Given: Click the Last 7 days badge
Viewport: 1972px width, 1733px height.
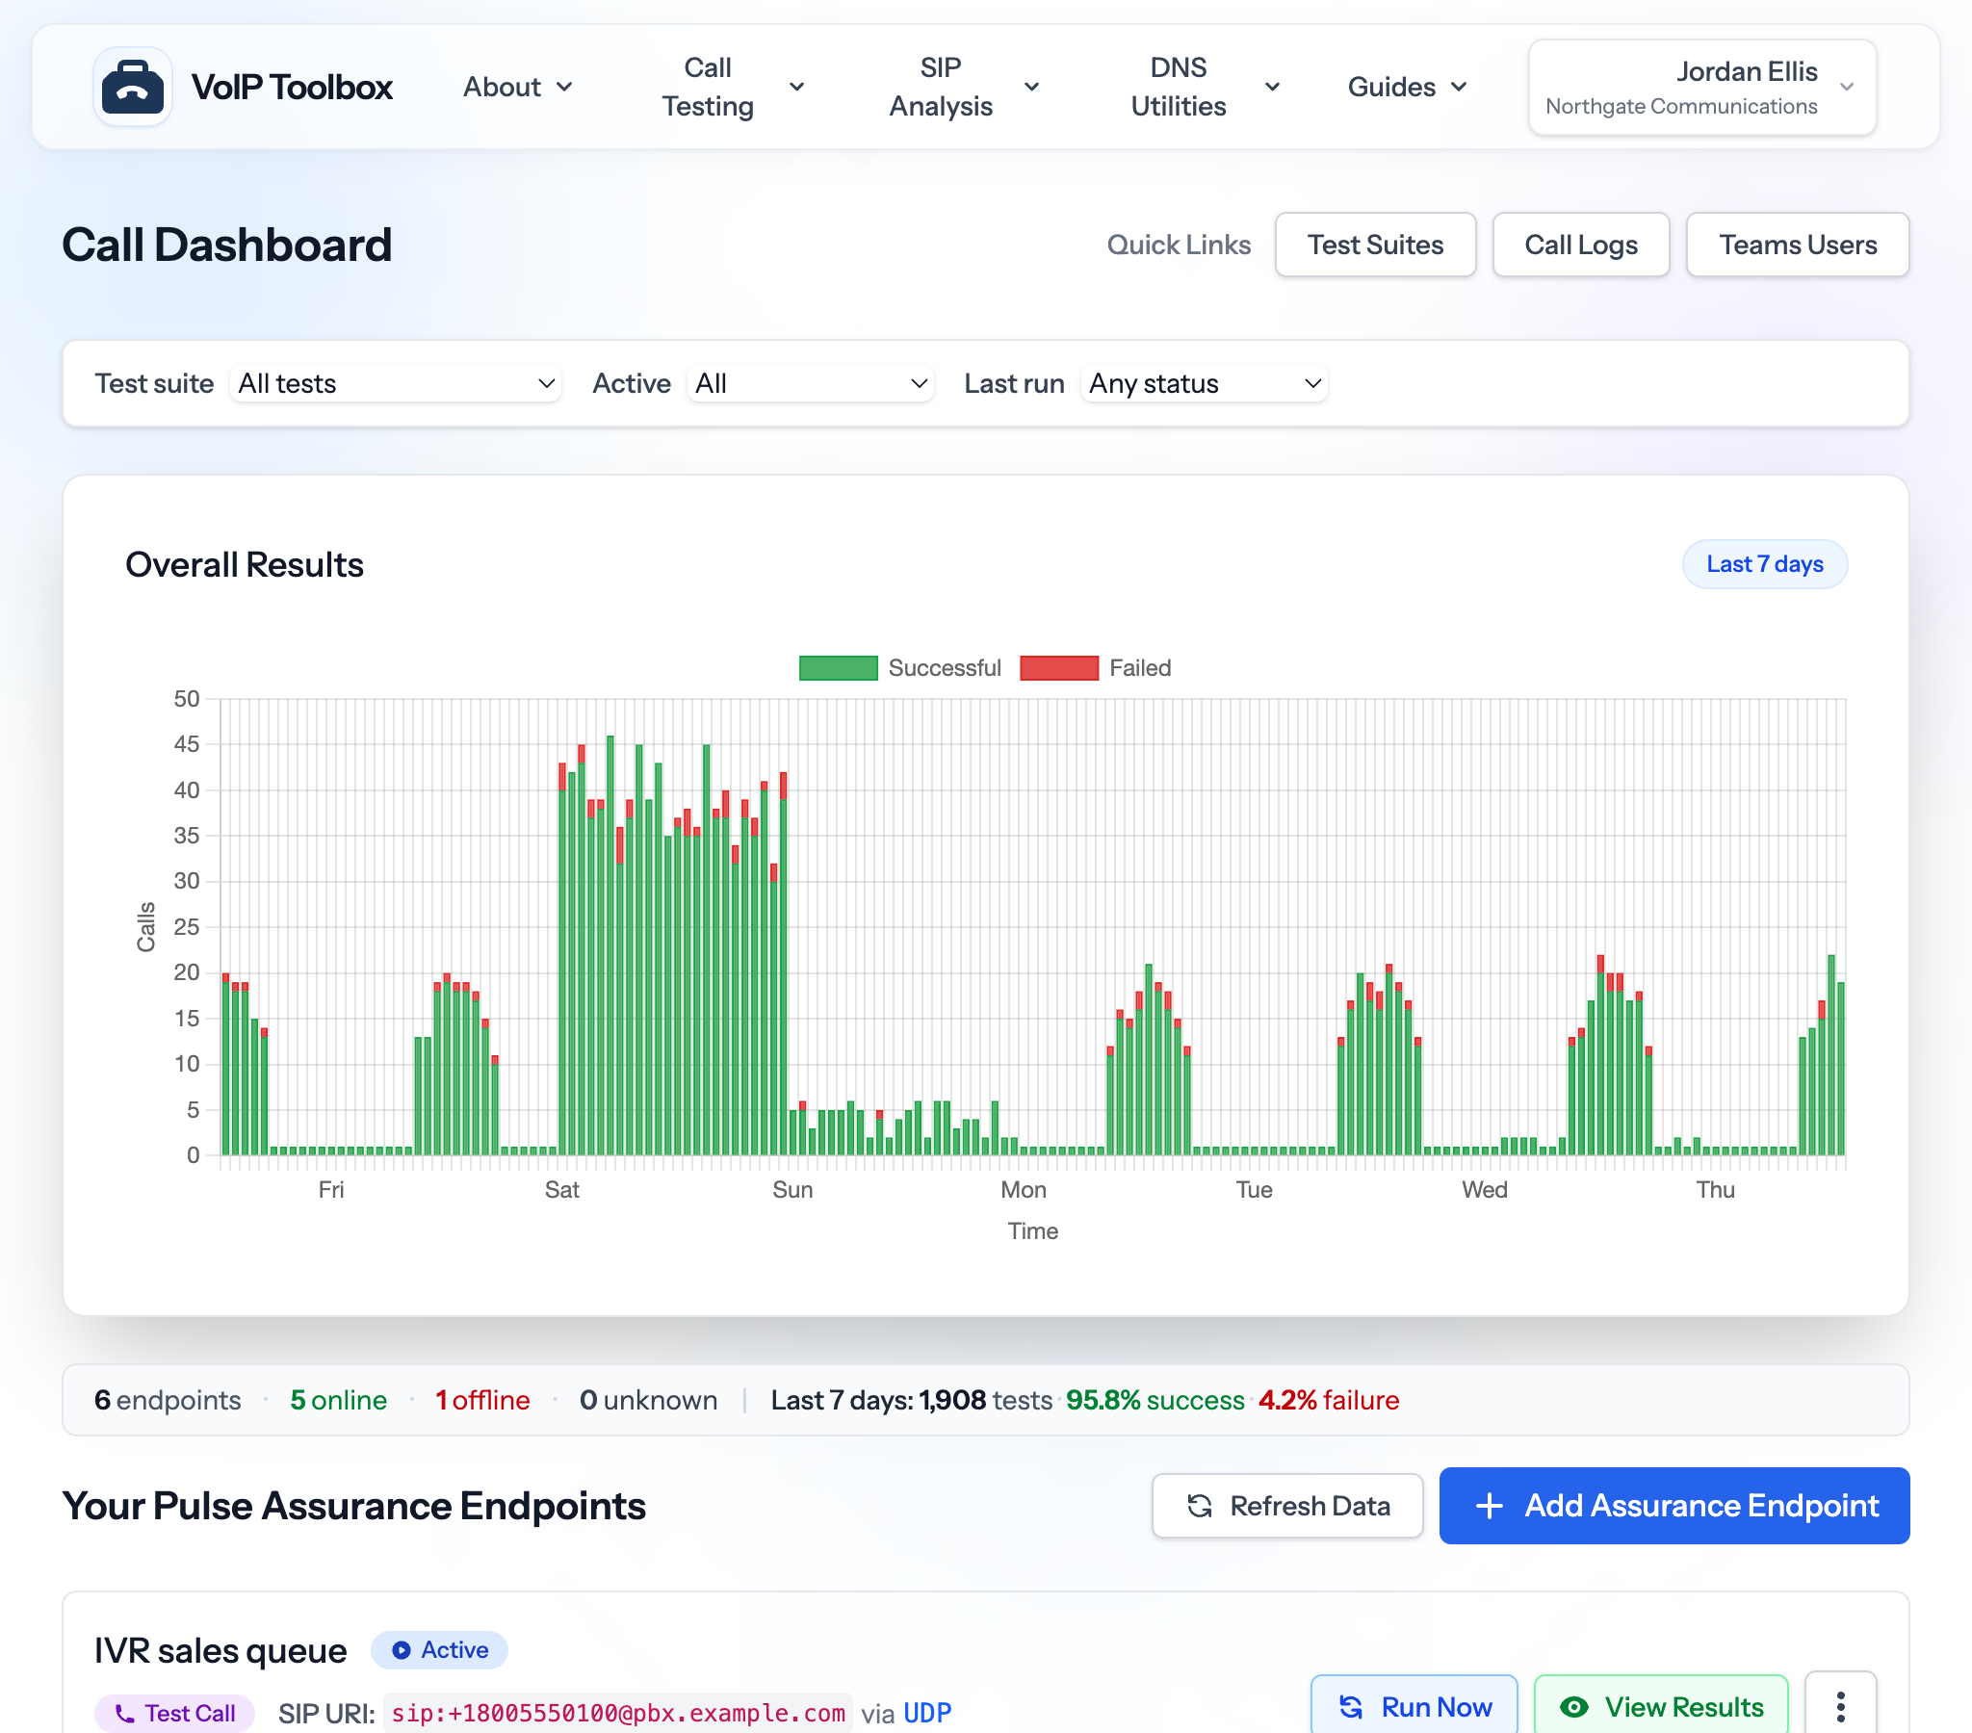Looking at the screenshot, I should [1764, 564].
